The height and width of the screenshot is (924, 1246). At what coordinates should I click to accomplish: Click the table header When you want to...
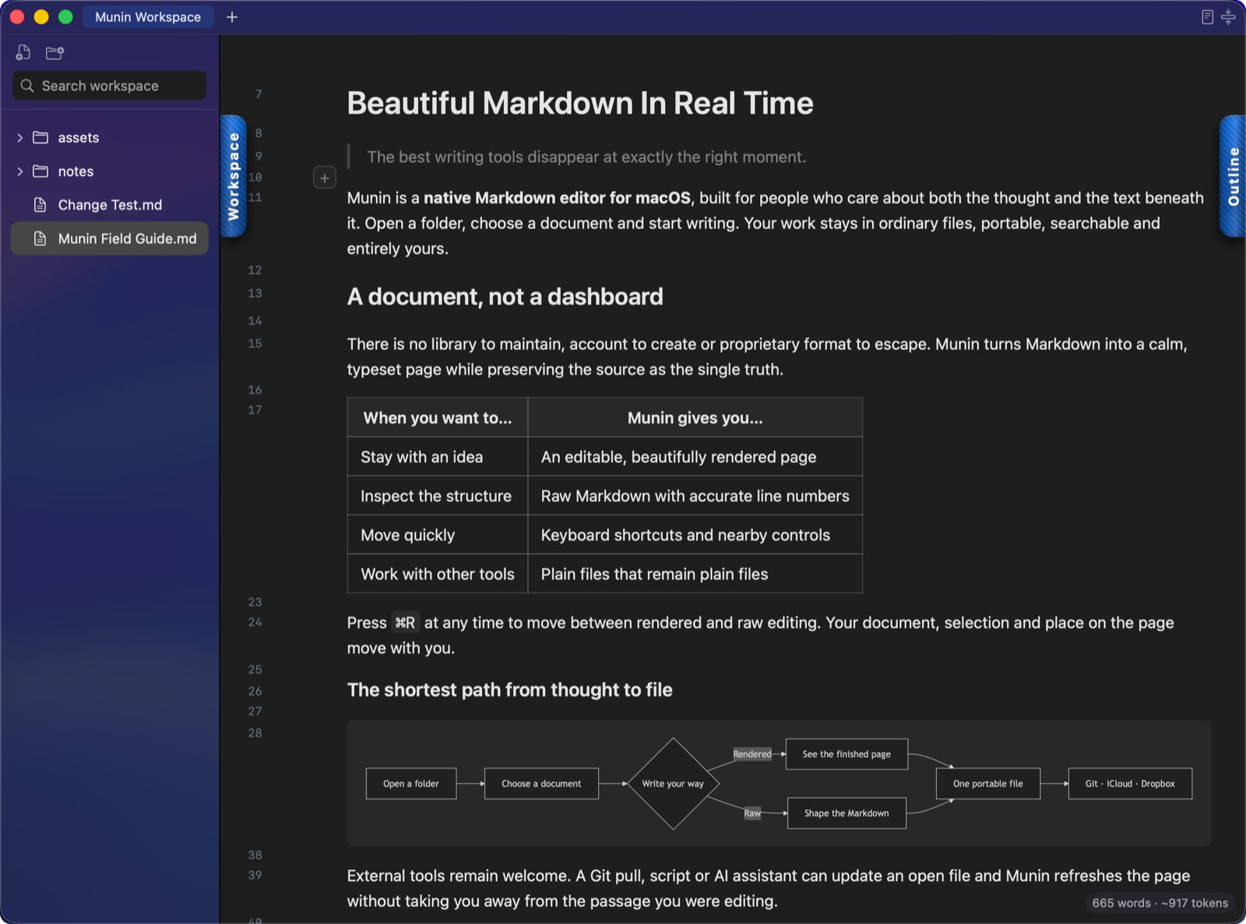438,418
